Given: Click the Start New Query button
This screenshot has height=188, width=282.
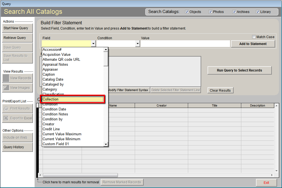Looking at the screenshot, I should click(17, 28).
